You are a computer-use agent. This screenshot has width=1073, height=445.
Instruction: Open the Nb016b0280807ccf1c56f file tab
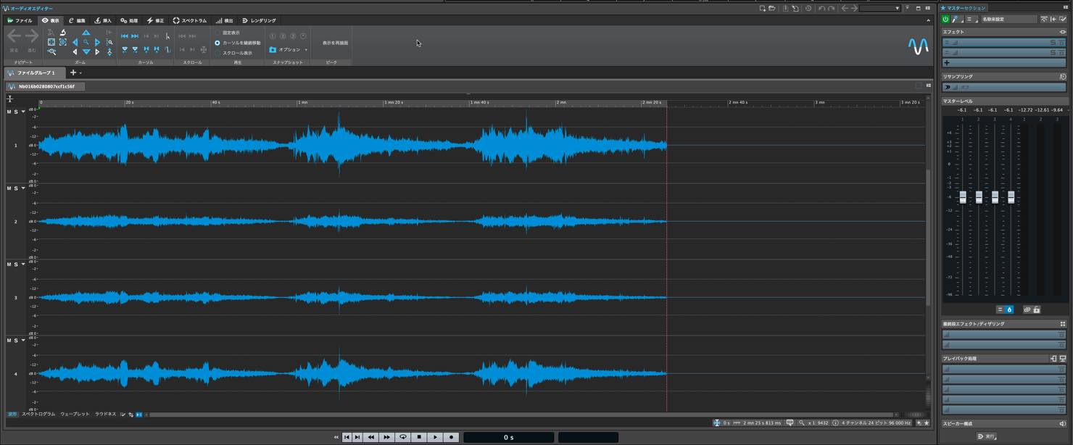coord(45,86)
